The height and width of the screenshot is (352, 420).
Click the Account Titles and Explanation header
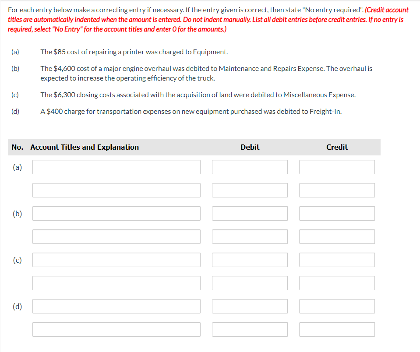pyautogui.click(x=84, y=147)
